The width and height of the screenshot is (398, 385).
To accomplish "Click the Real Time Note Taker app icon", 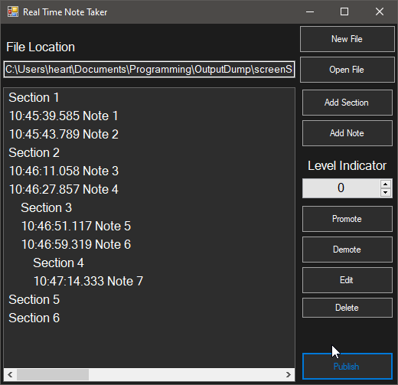I will (x=13, y=11).
